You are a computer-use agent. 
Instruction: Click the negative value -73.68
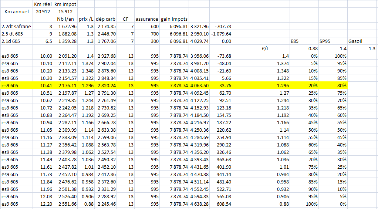220,56
